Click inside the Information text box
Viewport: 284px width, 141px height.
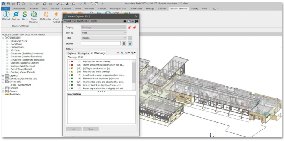[101, 109]
